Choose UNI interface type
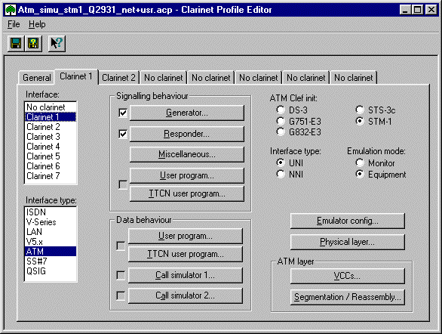 pos(281,163)
